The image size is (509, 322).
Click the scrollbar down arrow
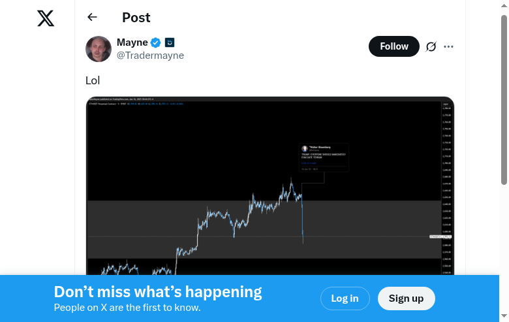pyautogui.click(x=504, y=317)
